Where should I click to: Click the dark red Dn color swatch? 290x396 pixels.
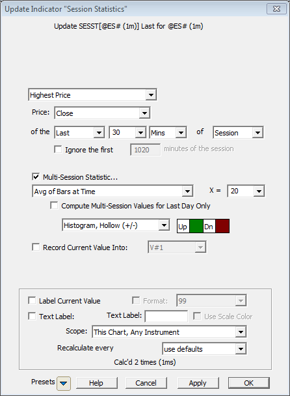point(222,226)
